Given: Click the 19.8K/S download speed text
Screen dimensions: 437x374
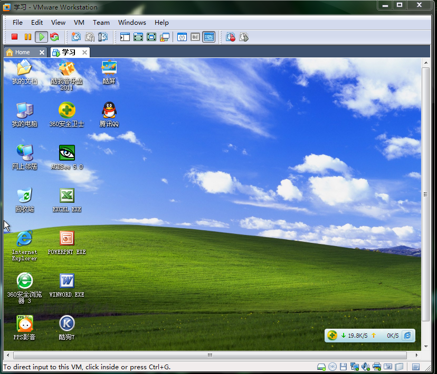Looking at the screenshot, I should [x=358, y=336].
